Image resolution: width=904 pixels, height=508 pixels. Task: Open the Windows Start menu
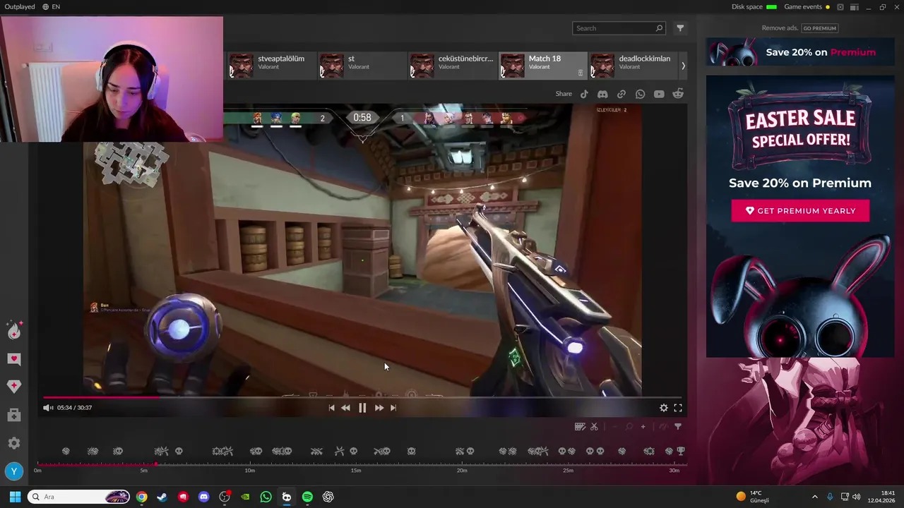click(x=15, y=497)
